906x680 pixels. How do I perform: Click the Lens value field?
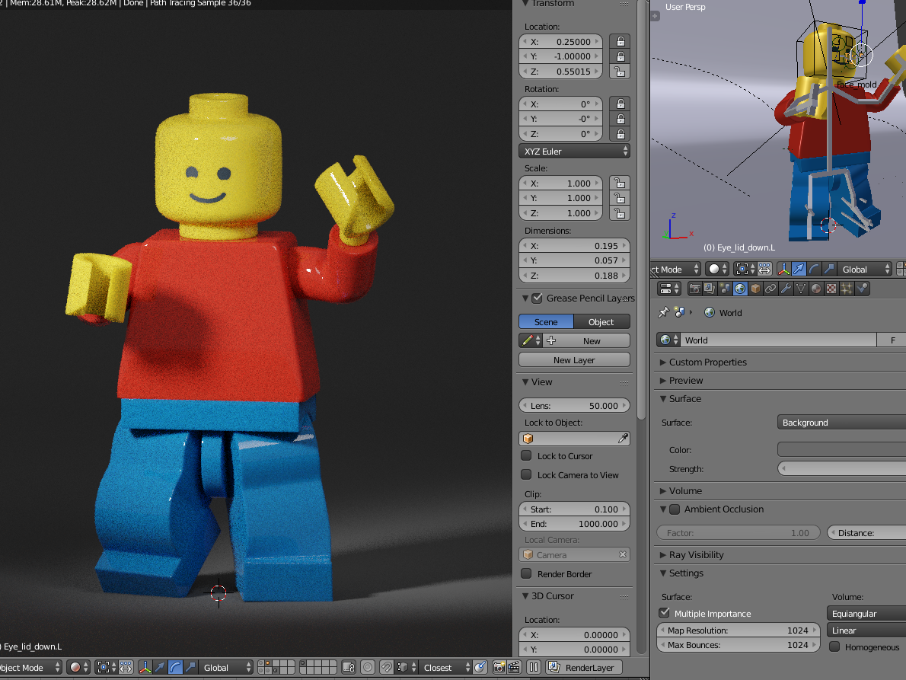coord(574,406)
